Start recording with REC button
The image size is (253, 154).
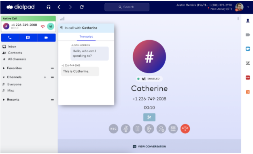pos(113,129)
